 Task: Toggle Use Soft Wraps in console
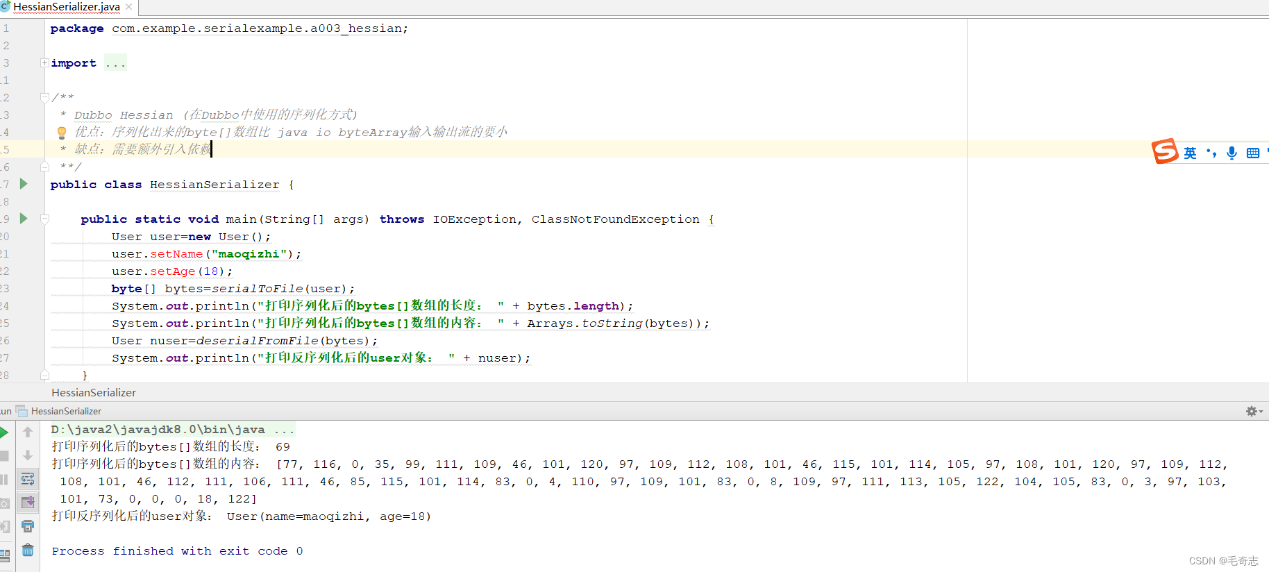[x=28, y=479]
